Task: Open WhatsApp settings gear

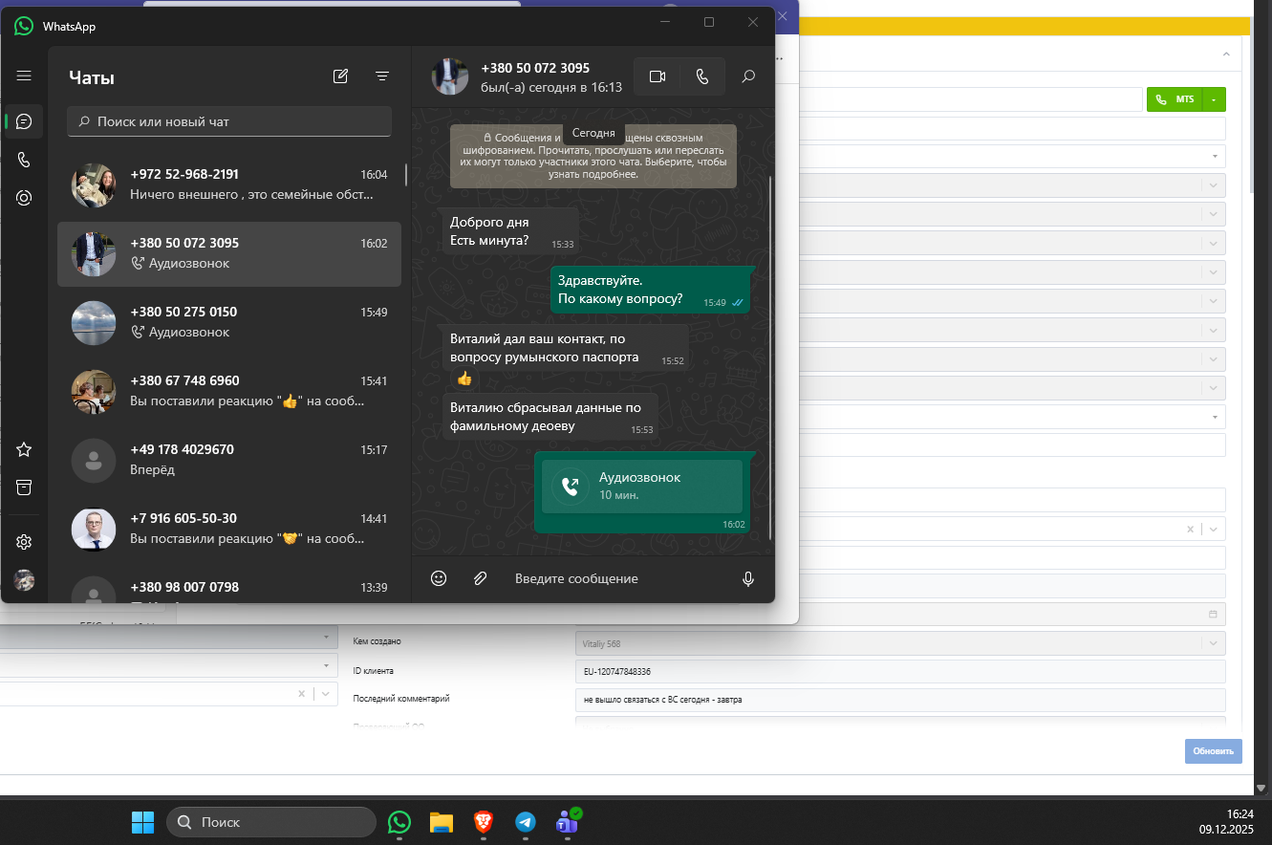Action: (x=24, y=542)
